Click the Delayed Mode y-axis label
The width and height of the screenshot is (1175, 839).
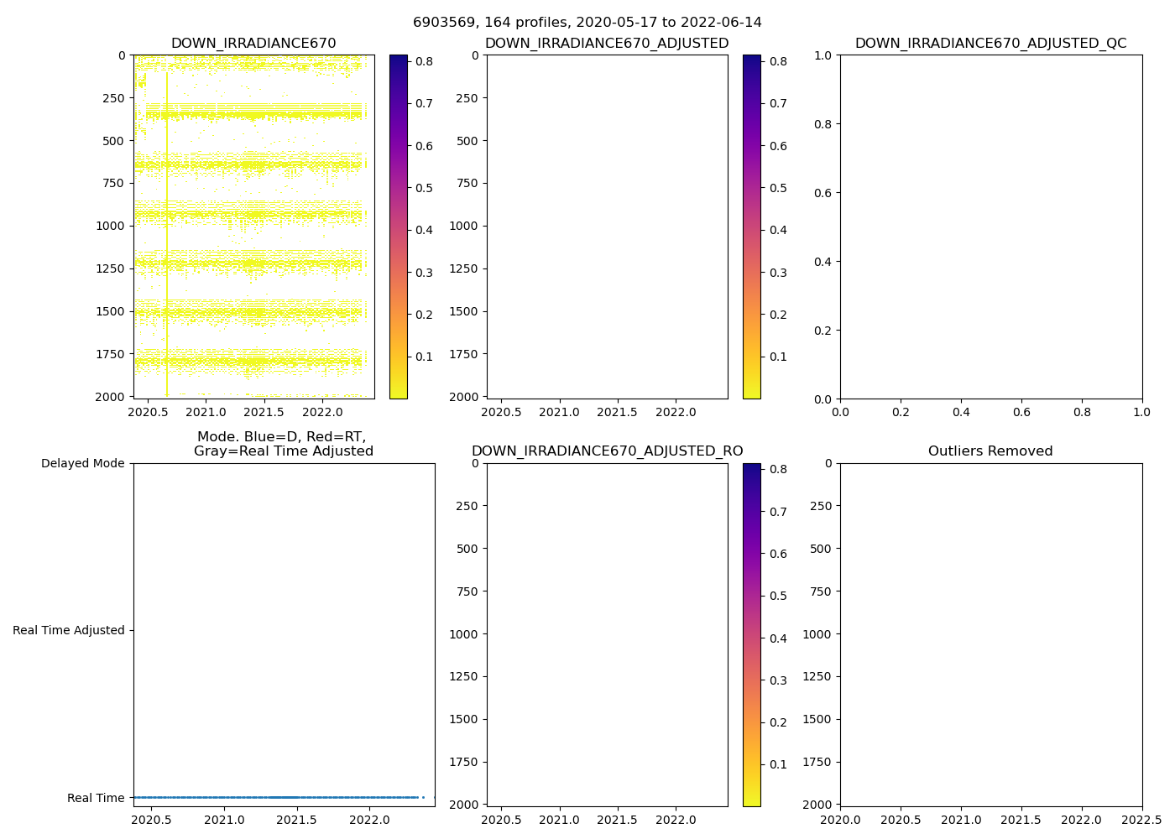pyautogui.click(x=82, y=463)
